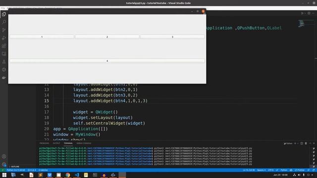Open Google Chrome from the taskbar
The image size is (317, 178).
point(68,175)
